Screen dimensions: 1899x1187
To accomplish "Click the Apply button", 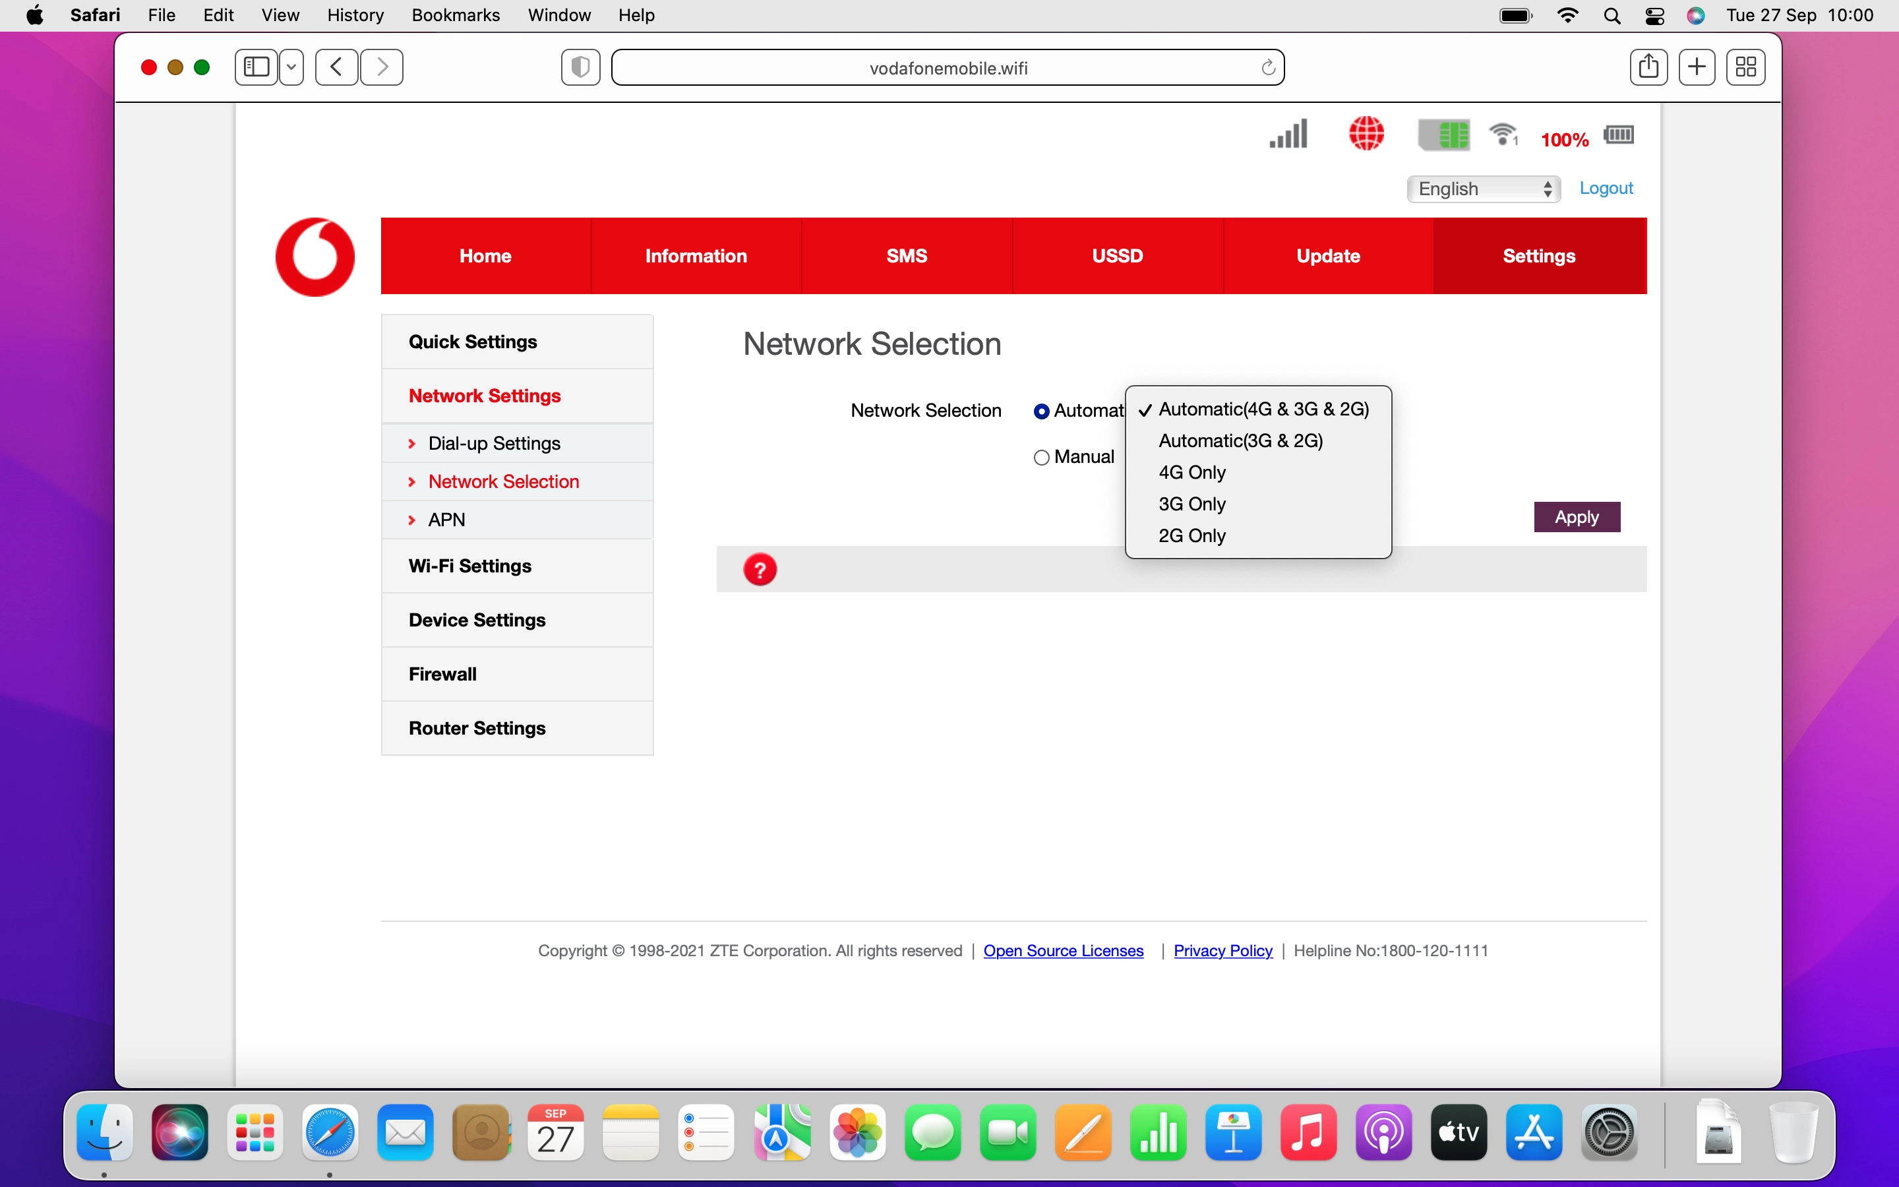I will coord(1577,516).
